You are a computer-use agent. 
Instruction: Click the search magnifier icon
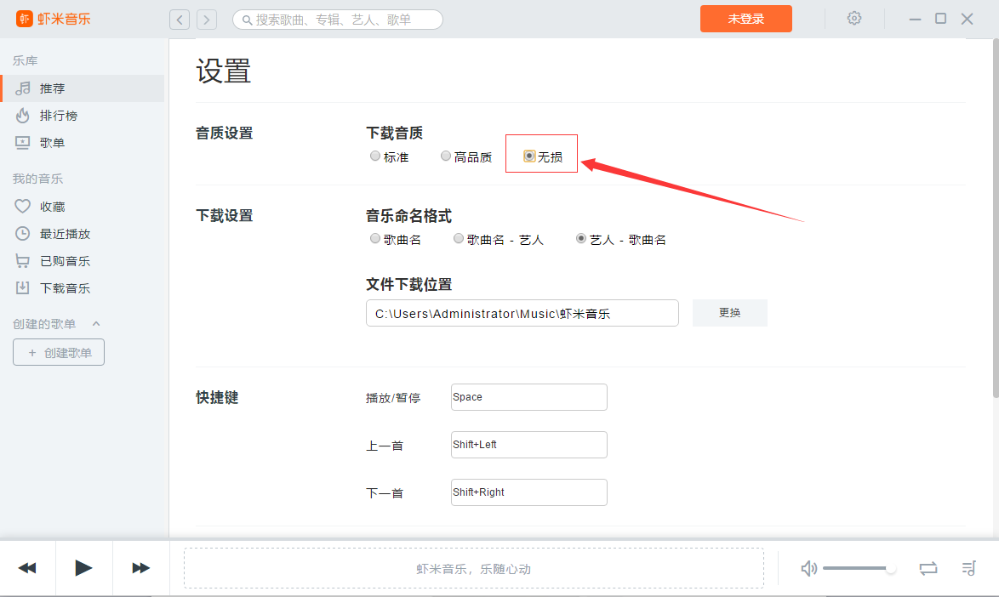tap(247, 20)
